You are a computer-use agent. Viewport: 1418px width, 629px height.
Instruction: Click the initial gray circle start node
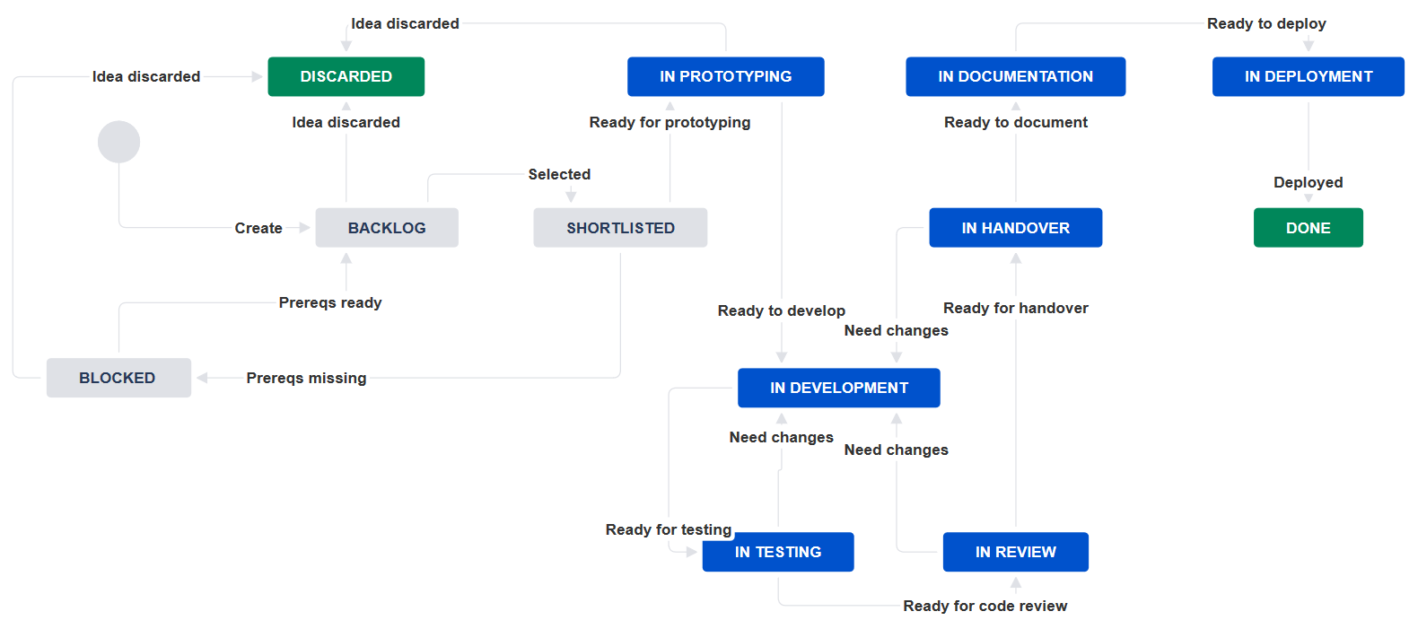point(118,142)
